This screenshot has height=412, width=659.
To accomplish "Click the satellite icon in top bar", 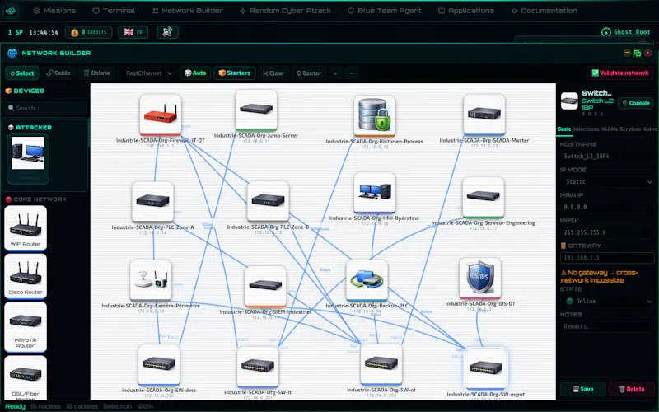I will [x=167, y=32].
